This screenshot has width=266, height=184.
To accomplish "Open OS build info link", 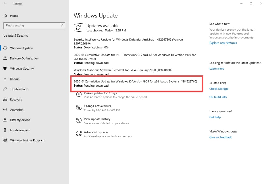I will [x=218, y=97].
